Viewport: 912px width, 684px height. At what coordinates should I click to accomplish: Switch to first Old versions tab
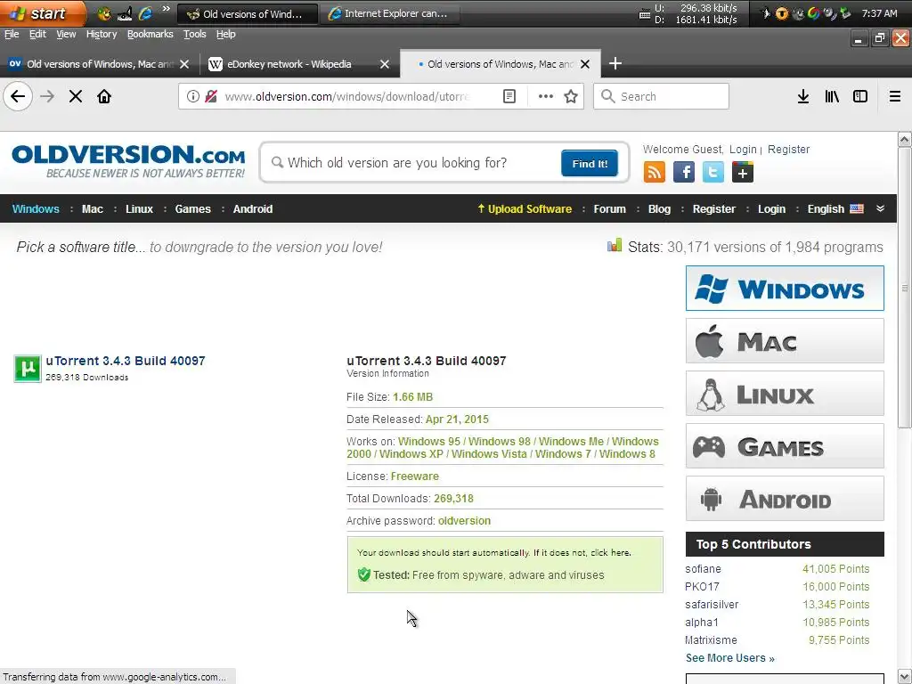100,64
